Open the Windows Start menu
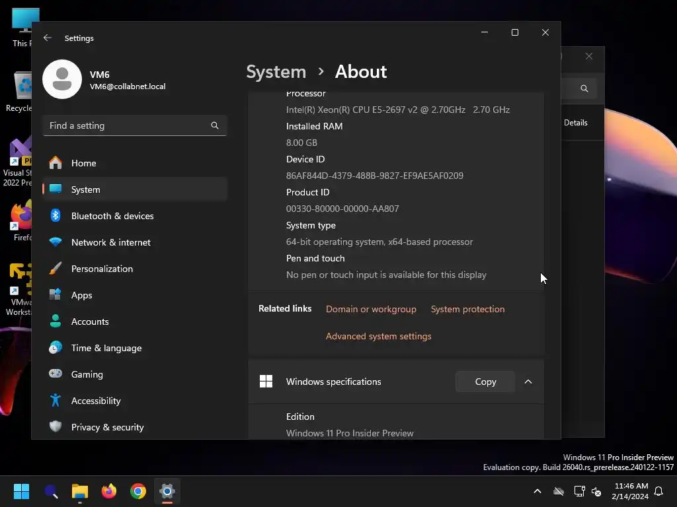677x507 pixels. click(21, 491)
